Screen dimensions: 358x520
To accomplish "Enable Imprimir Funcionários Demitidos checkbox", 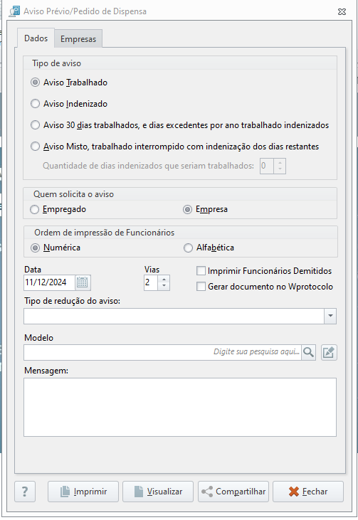I will click(x=201, y=271).
